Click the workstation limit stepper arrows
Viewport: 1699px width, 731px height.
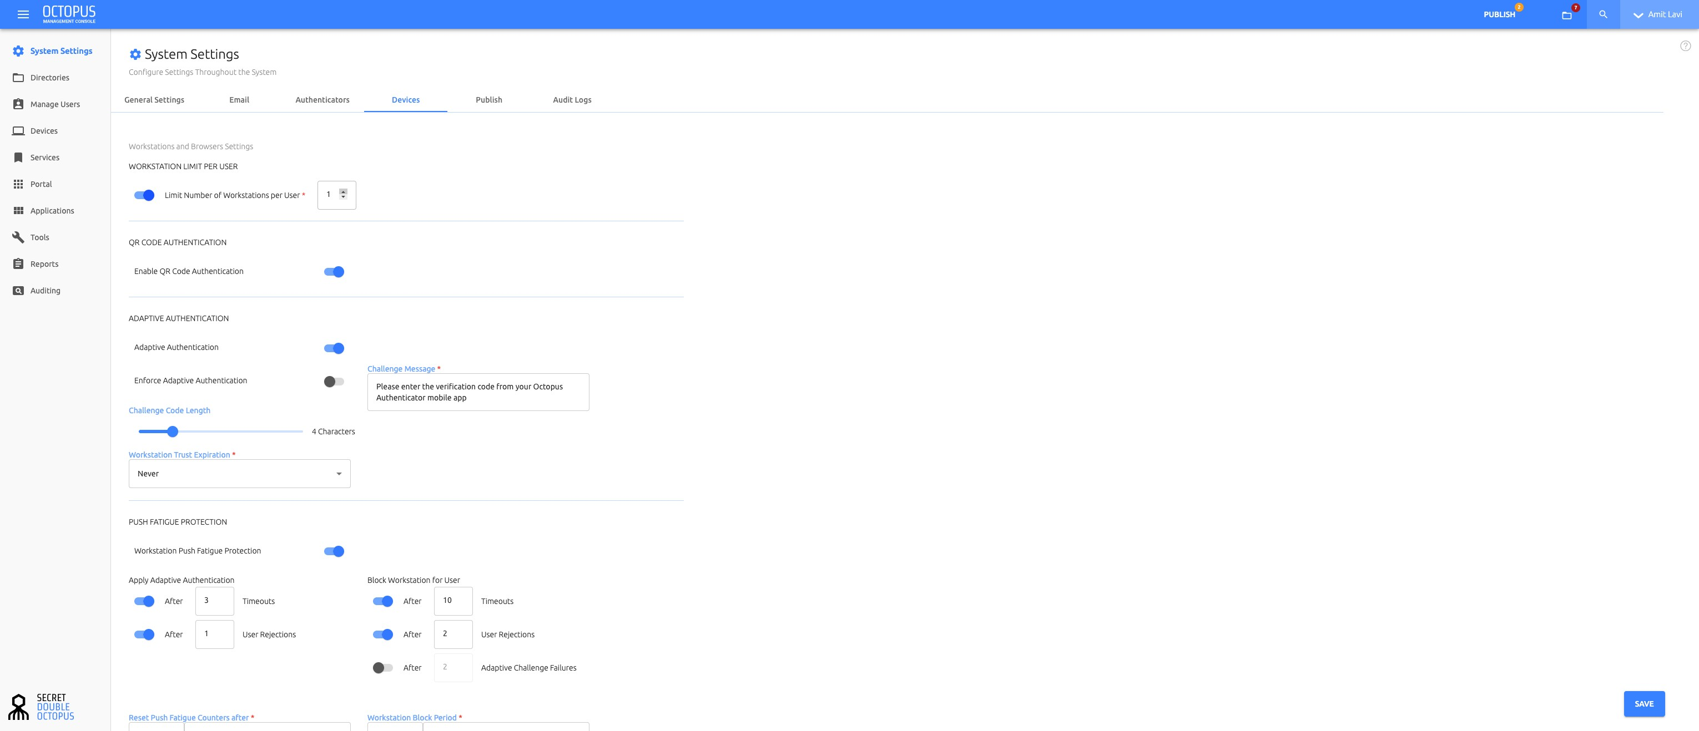(343, 194)
